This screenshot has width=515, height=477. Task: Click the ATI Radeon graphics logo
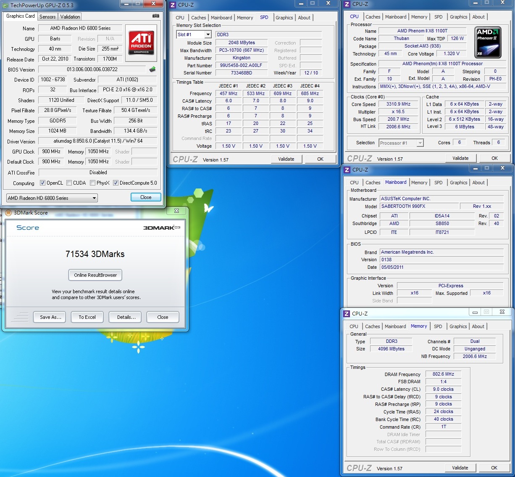(x=141, y=43)
